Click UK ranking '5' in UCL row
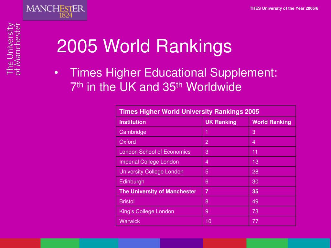 point(207,172)
